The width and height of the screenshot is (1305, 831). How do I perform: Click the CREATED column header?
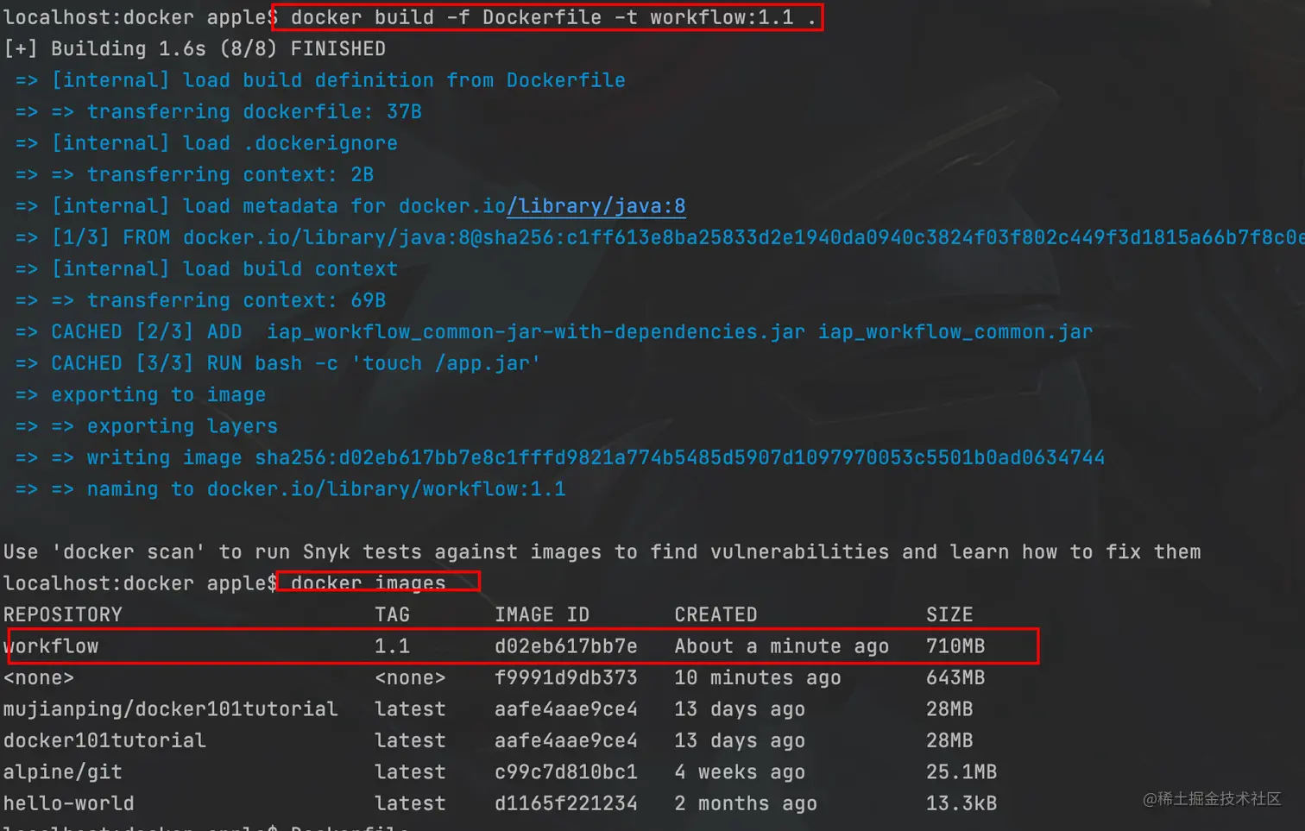point(716,614)
